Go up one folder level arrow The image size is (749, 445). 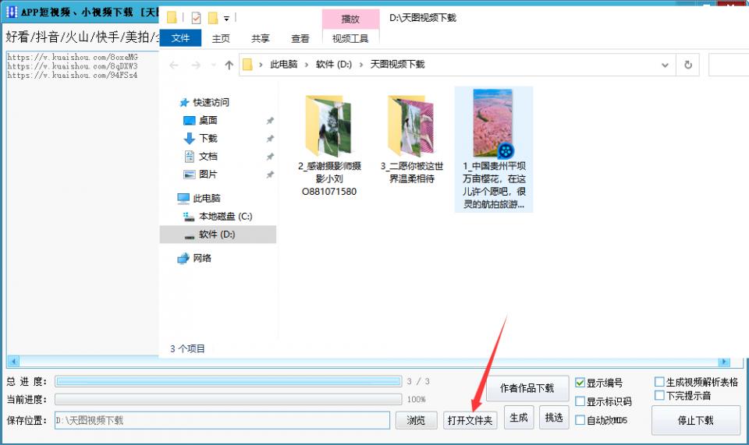[x=229, y=65]
